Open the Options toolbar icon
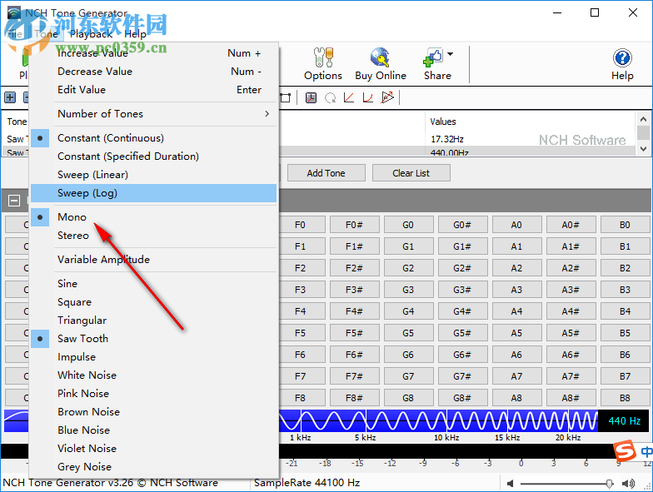The width and height of the screenshot is (653, 492). (x=322, y=63)
